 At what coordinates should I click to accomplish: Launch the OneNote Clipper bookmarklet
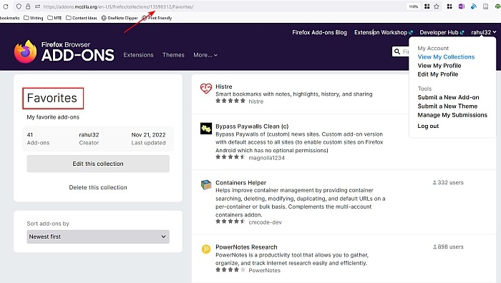[x=120, y=18]
